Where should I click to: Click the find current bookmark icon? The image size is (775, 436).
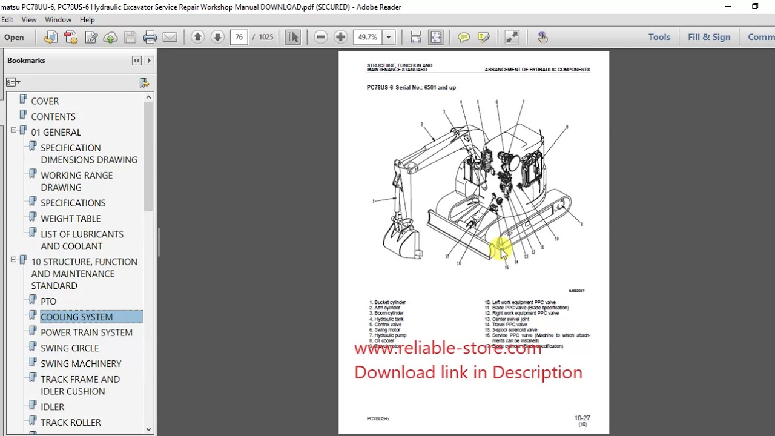coord(144,82)
